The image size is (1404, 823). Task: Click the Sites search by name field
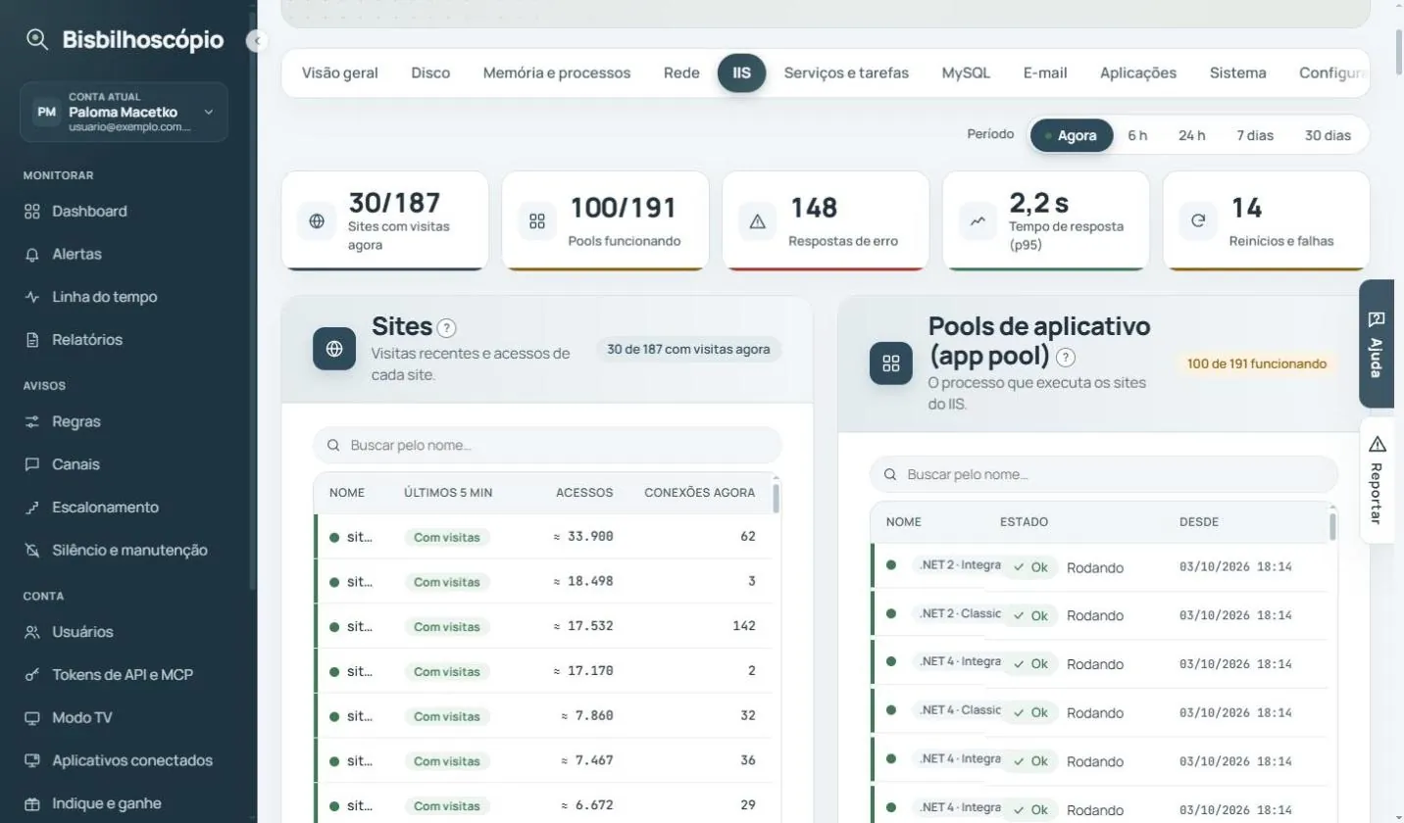[x=547, y=445]
